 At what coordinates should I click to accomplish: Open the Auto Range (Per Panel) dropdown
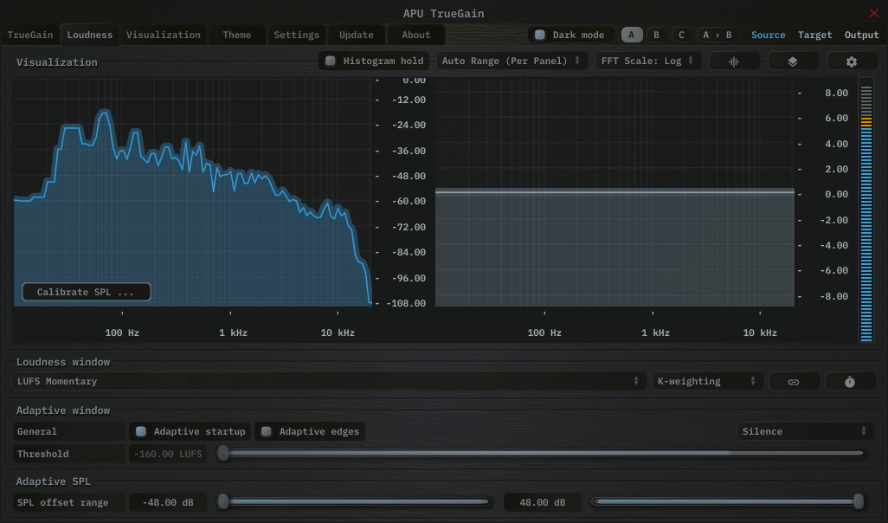click(x=511, y=61)
